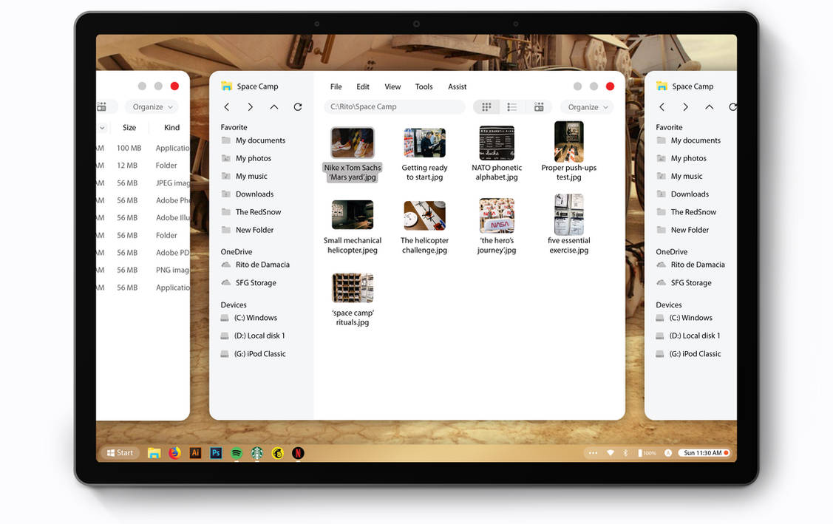Go back in the right Space Camp window

pyautogui.click(x=662, y=107)
